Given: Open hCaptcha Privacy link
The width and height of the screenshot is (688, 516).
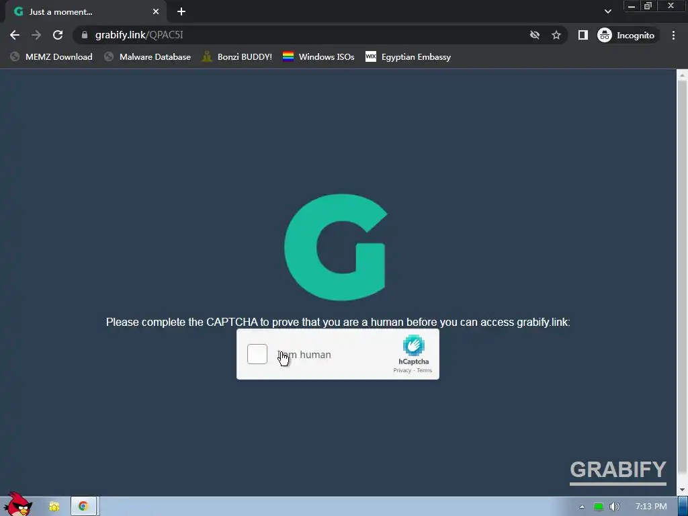Looking at the screenshot, I should coord(402,370).
